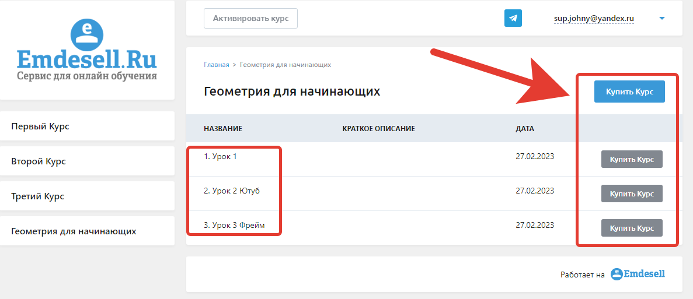Screen dimensions: 693x299
Task: Open Второй Курс in the sidebar
Action: [x=87, y=161]
